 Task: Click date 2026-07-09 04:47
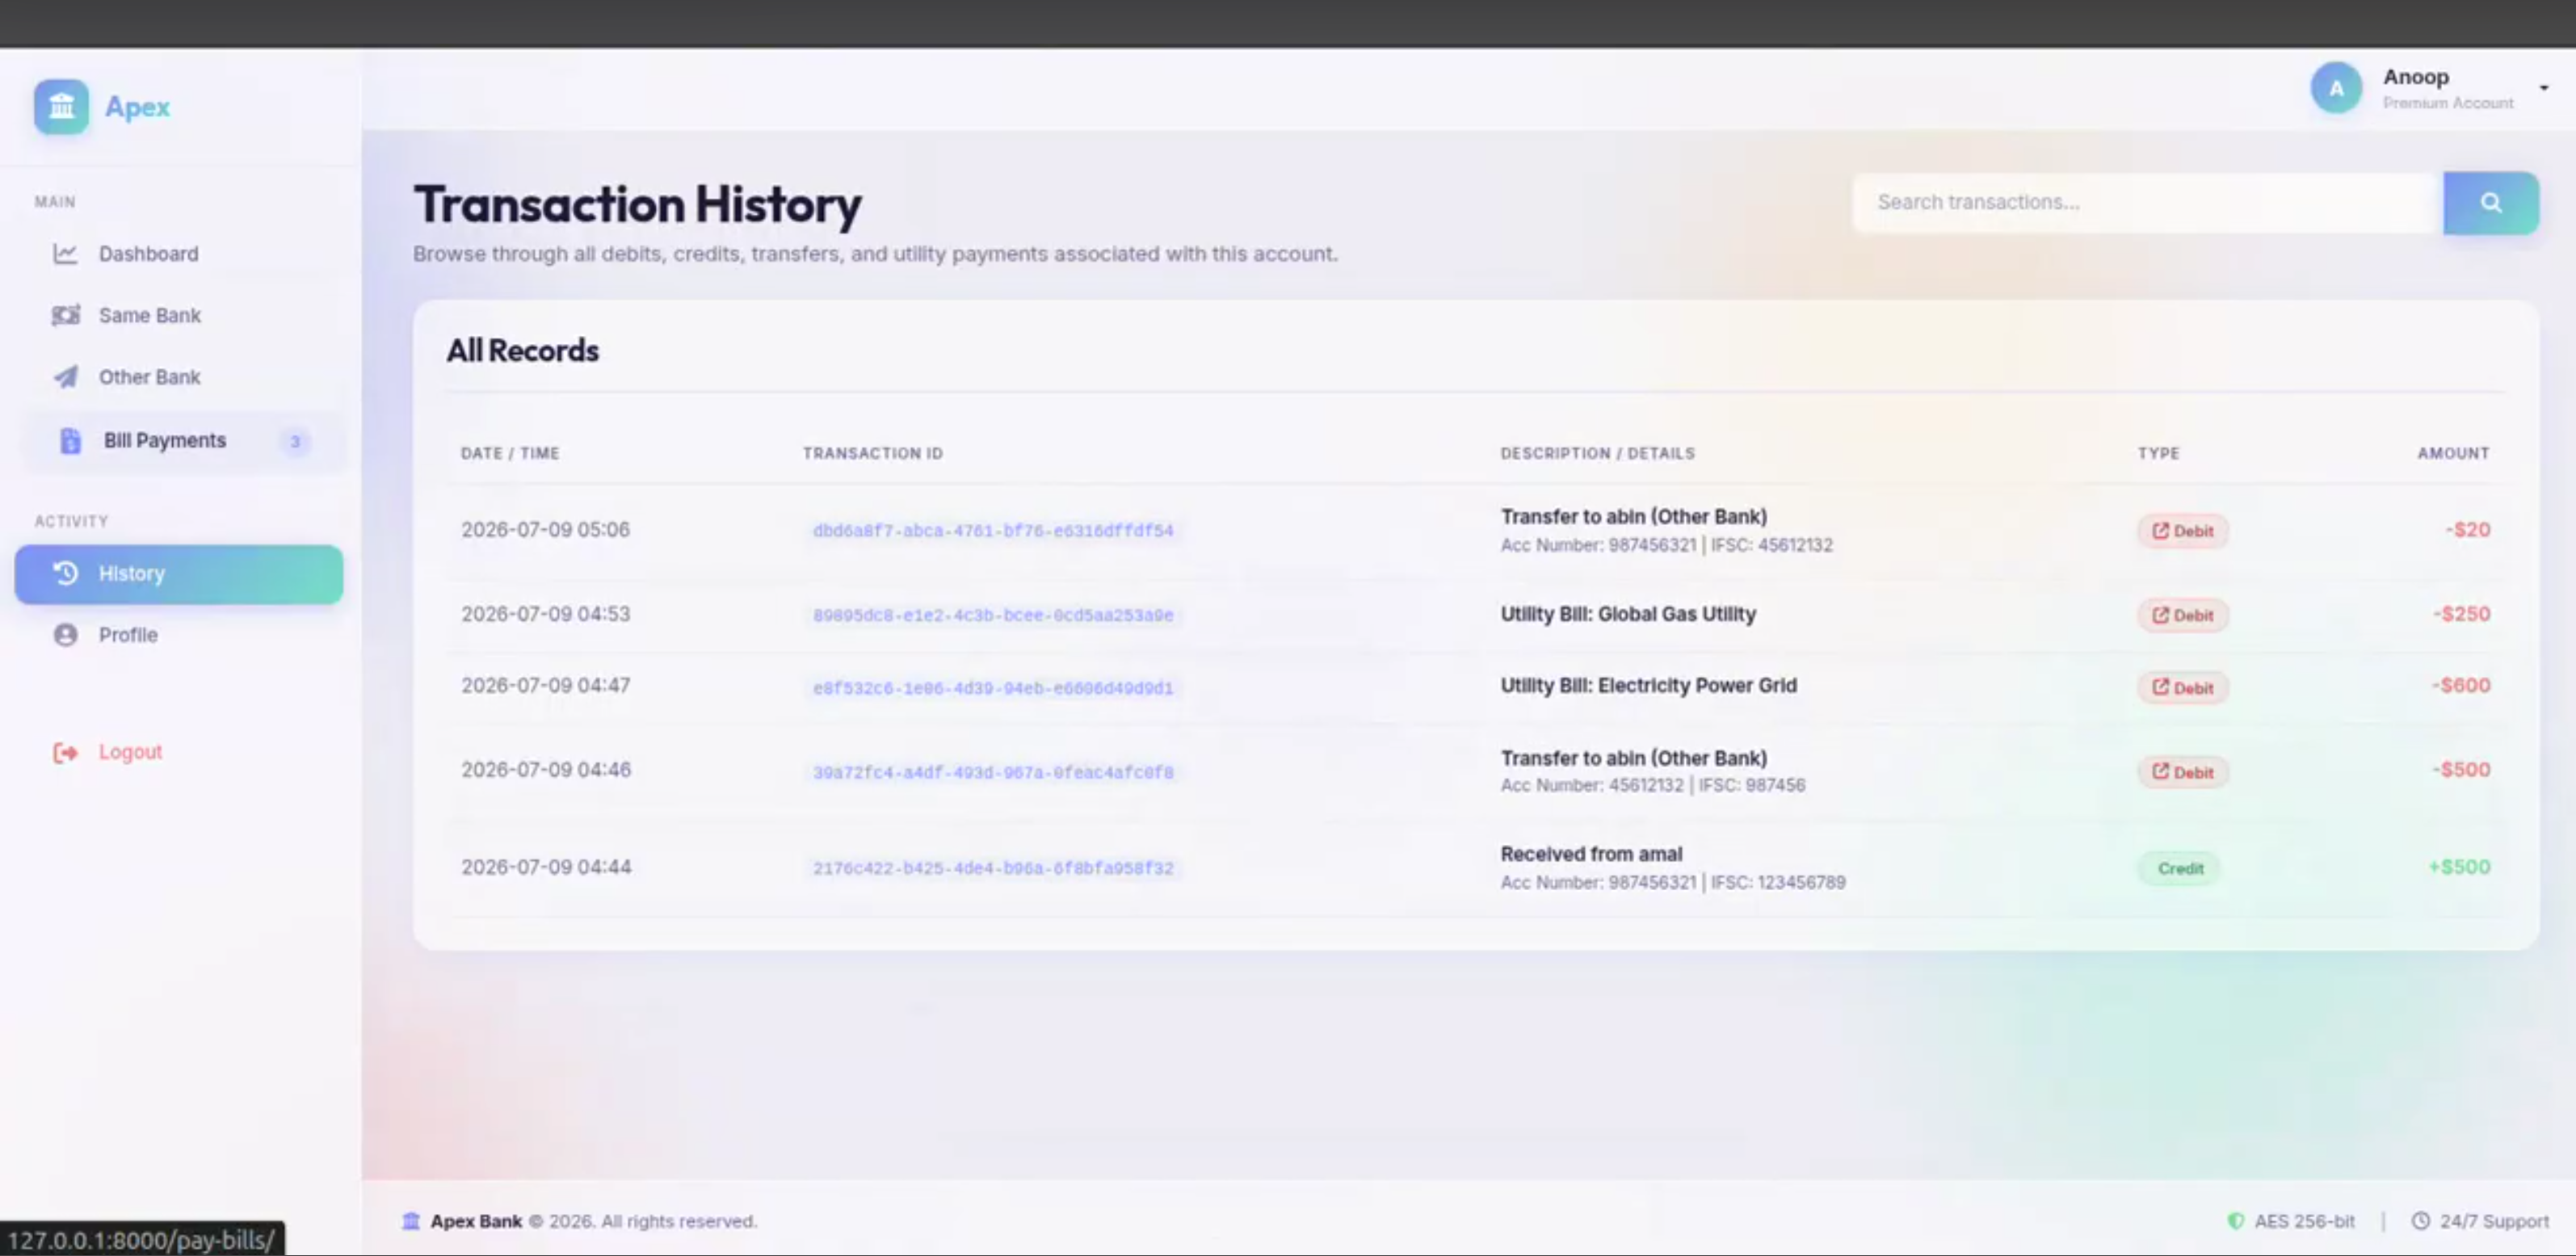click(x=545, y=686)
